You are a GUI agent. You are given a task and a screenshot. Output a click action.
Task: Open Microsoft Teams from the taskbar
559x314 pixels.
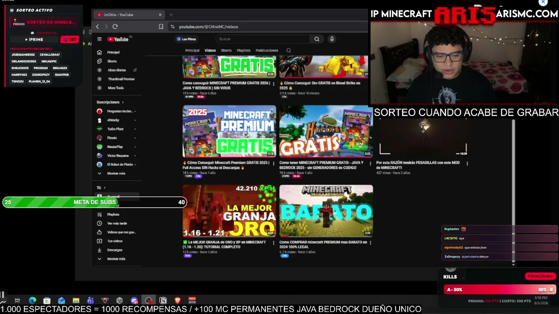(90, 300)
